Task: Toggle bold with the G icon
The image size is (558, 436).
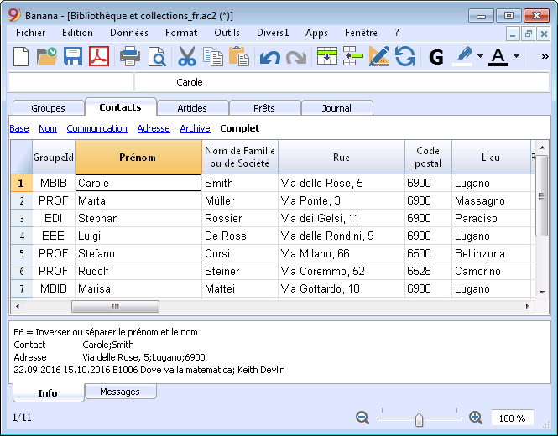Action: [x=436, y=57]
